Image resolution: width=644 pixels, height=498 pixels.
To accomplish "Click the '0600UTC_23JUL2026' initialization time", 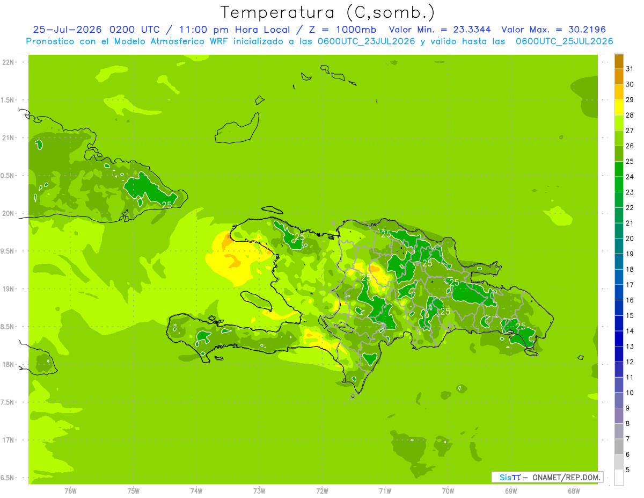I will coord(366,41).
